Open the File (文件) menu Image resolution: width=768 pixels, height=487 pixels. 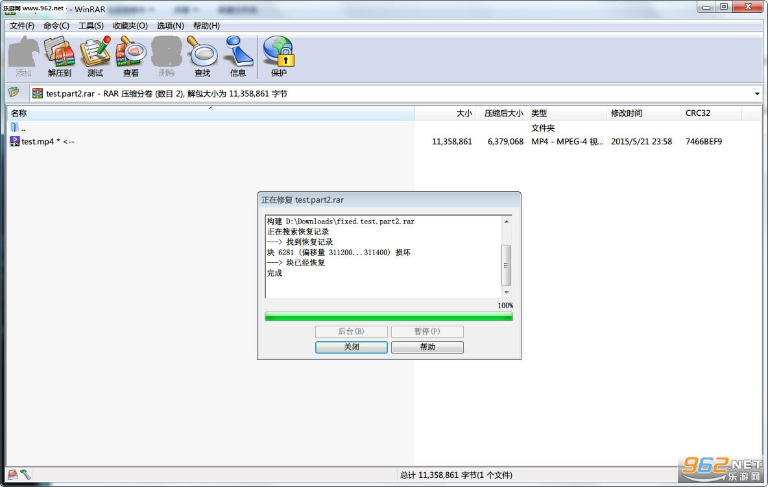tap(22, 26)
